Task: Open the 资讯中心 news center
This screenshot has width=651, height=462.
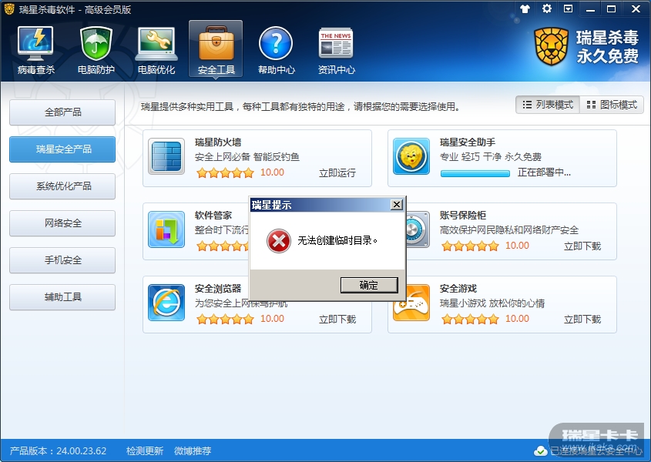Action: (x=337, y=50)
